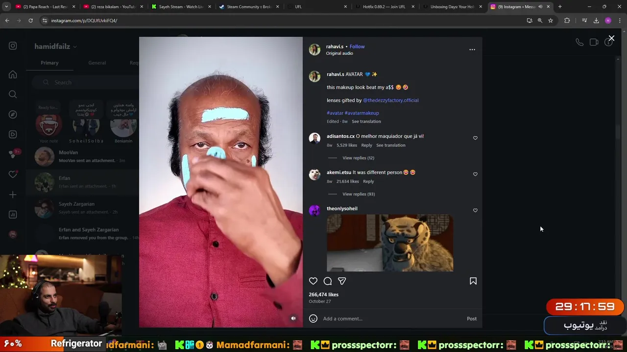The image size is (627, 352).
Task: Open a new browser tab
Action: (560, 7)
